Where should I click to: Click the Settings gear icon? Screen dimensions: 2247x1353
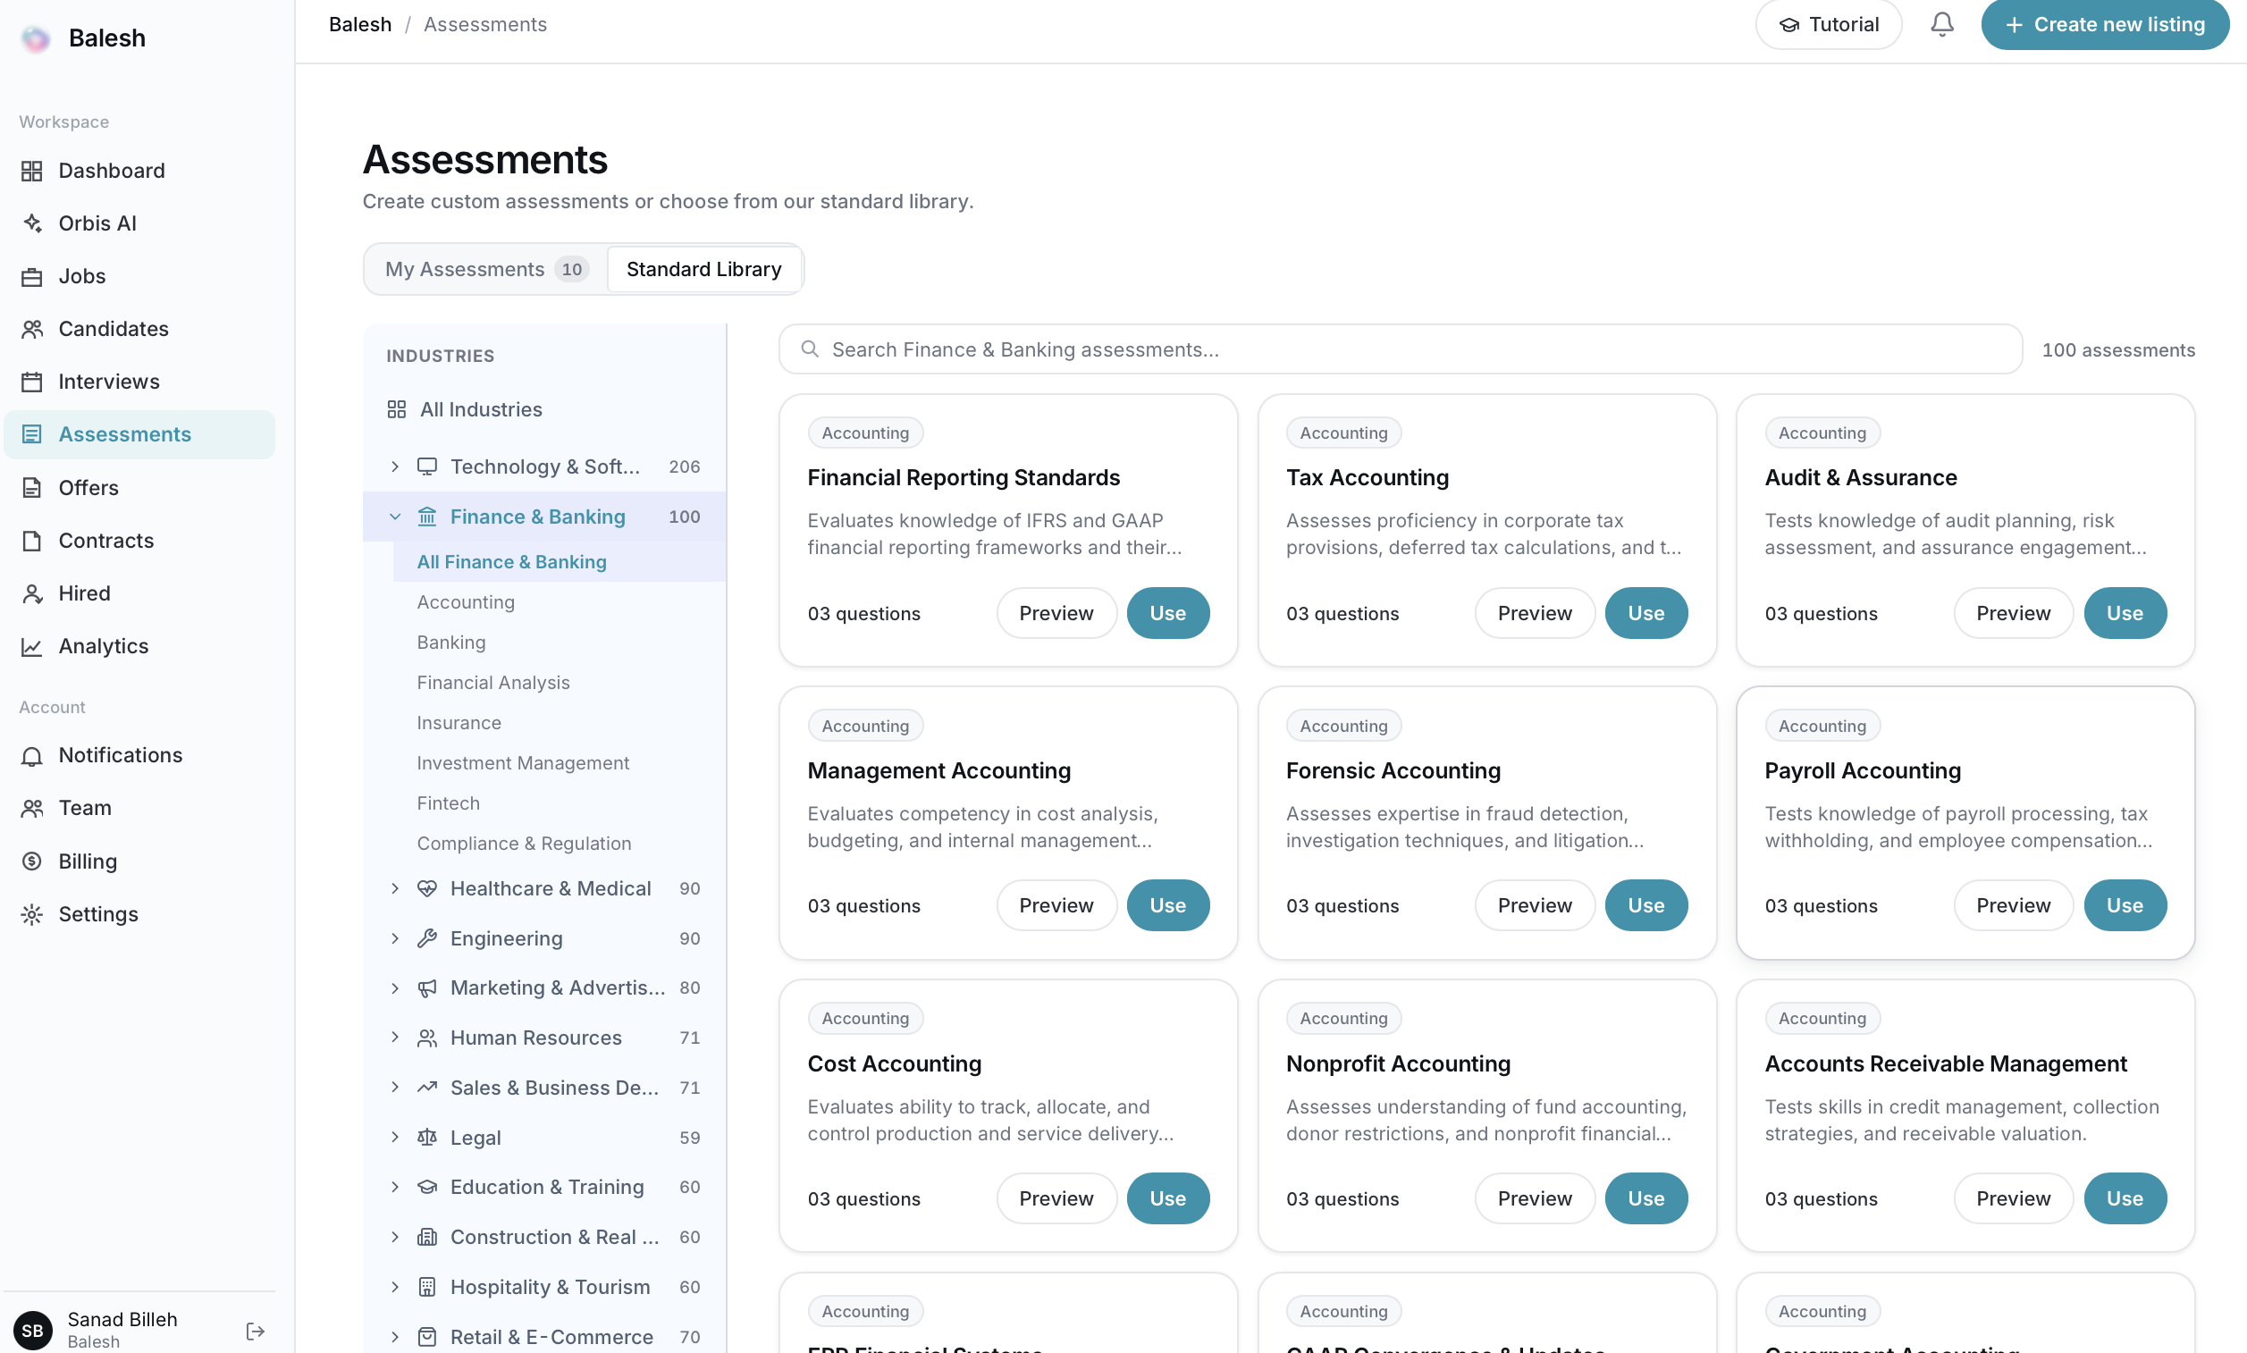[x=32, y=914]
